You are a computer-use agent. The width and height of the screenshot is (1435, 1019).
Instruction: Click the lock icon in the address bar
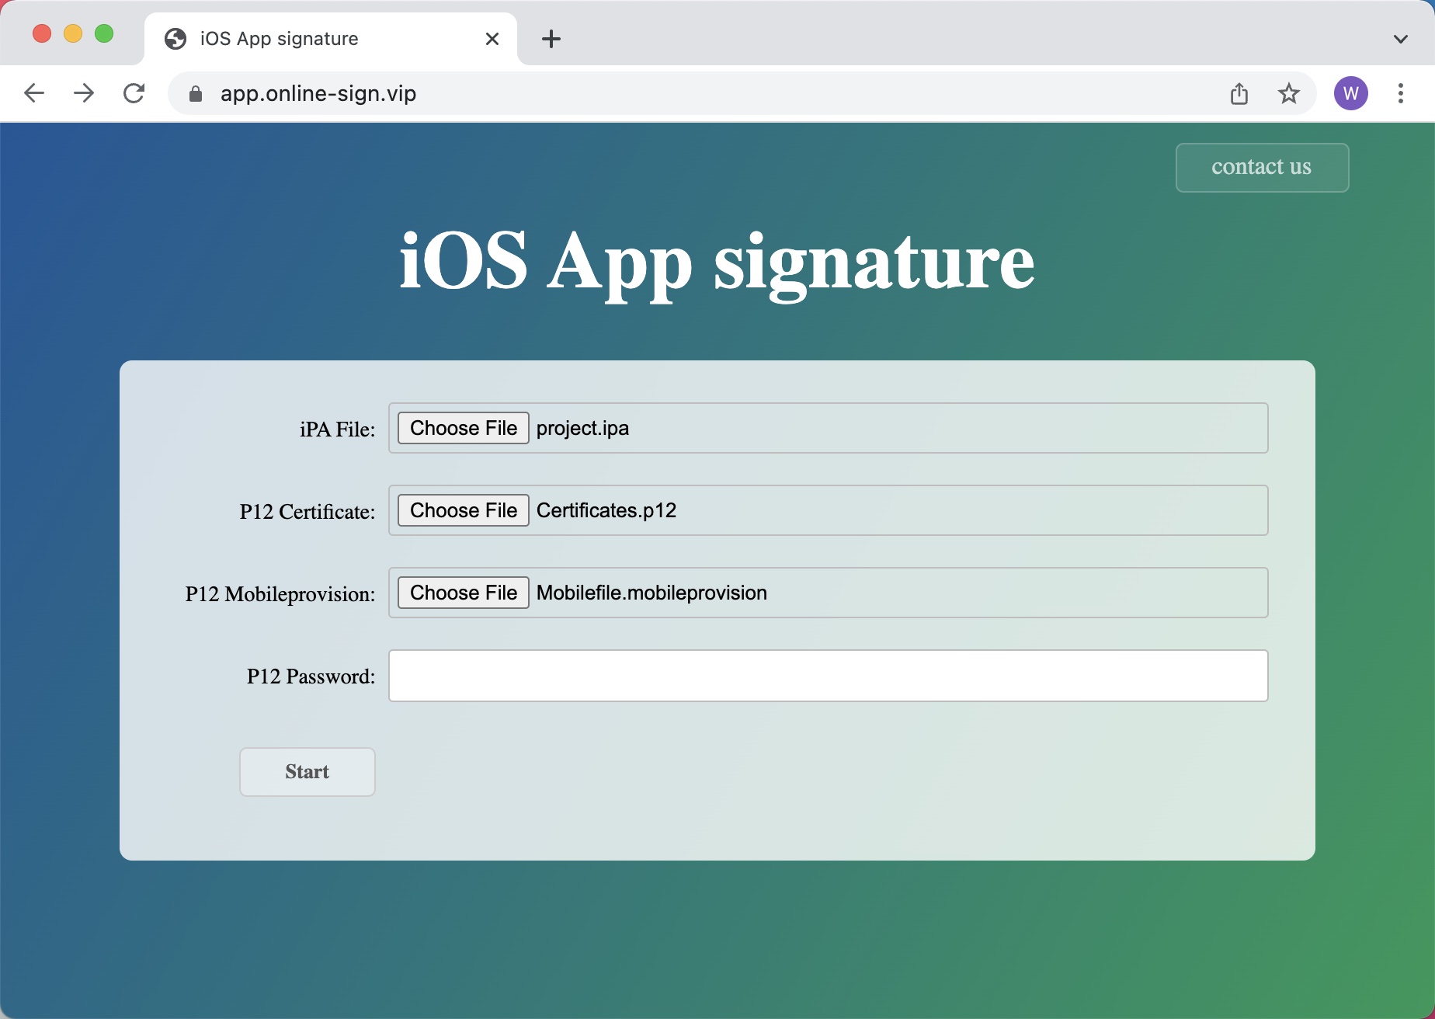coord(196,93)
